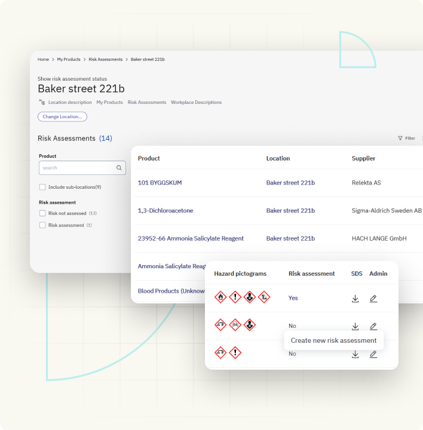Enable Include sub-locations checkbox

pyautogui.click(x=42, y=187)
